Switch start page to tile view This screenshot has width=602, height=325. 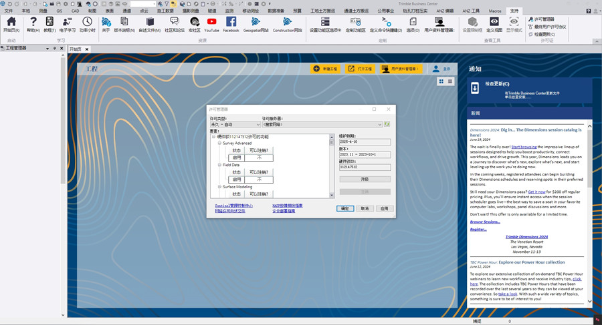[441, 81]
